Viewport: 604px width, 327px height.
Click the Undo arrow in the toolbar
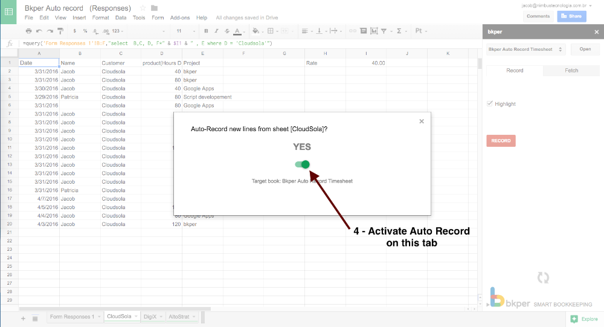click(39, 31)
